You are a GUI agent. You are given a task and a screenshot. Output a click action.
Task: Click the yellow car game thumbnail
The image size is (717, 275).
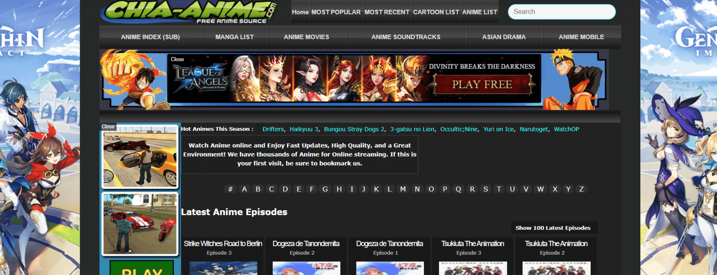(x=140, y=157)
